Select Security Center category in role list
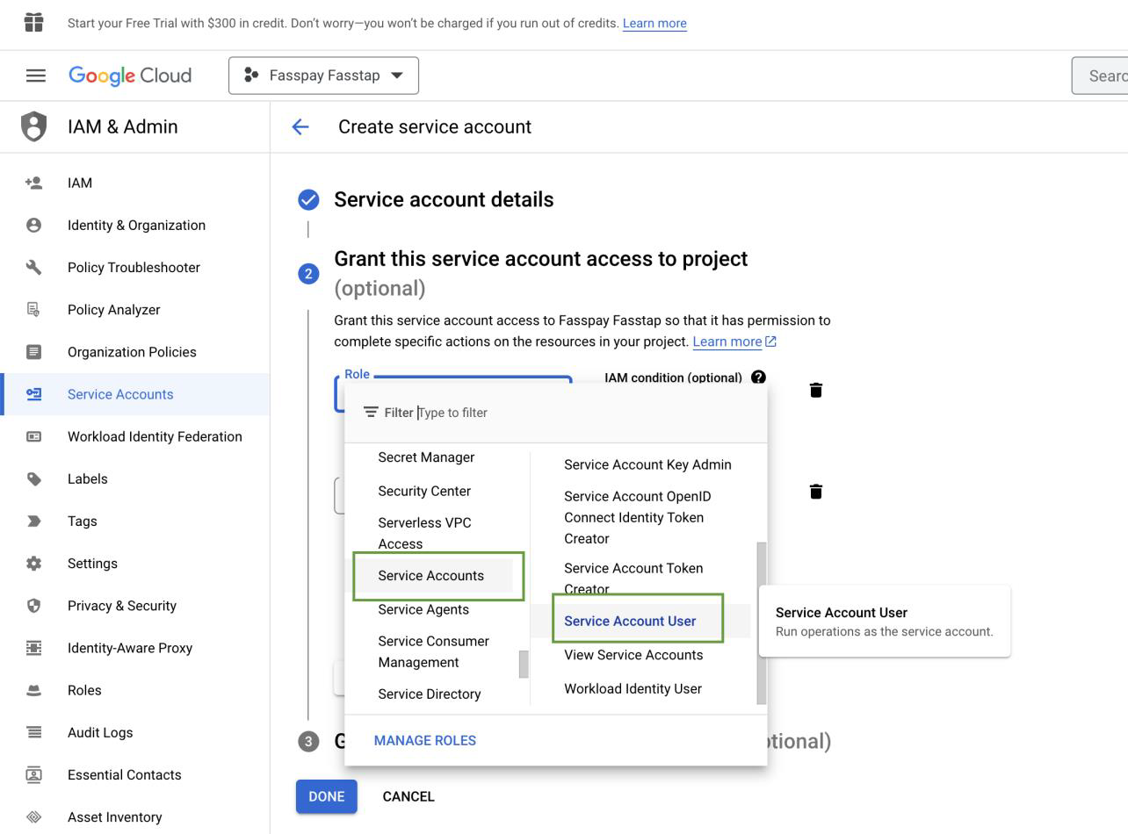 [x=424, y=491]
